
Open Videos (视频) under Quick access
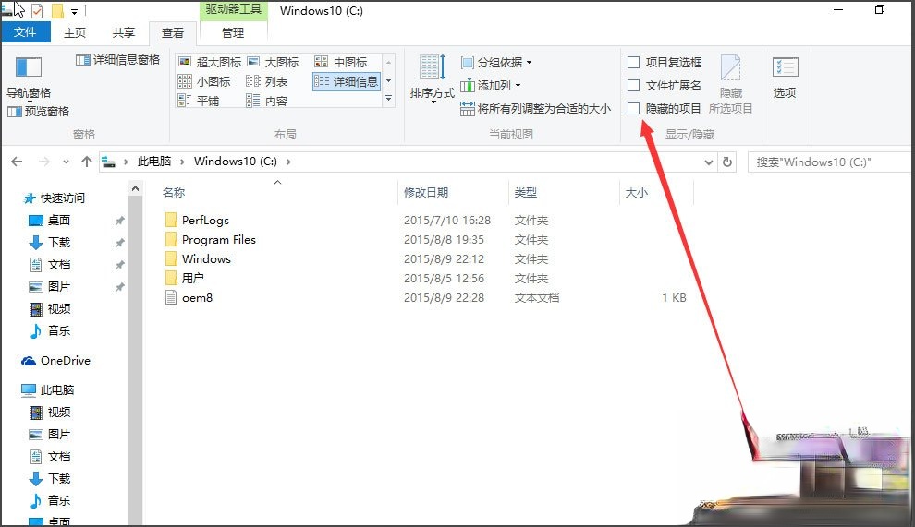50,309
